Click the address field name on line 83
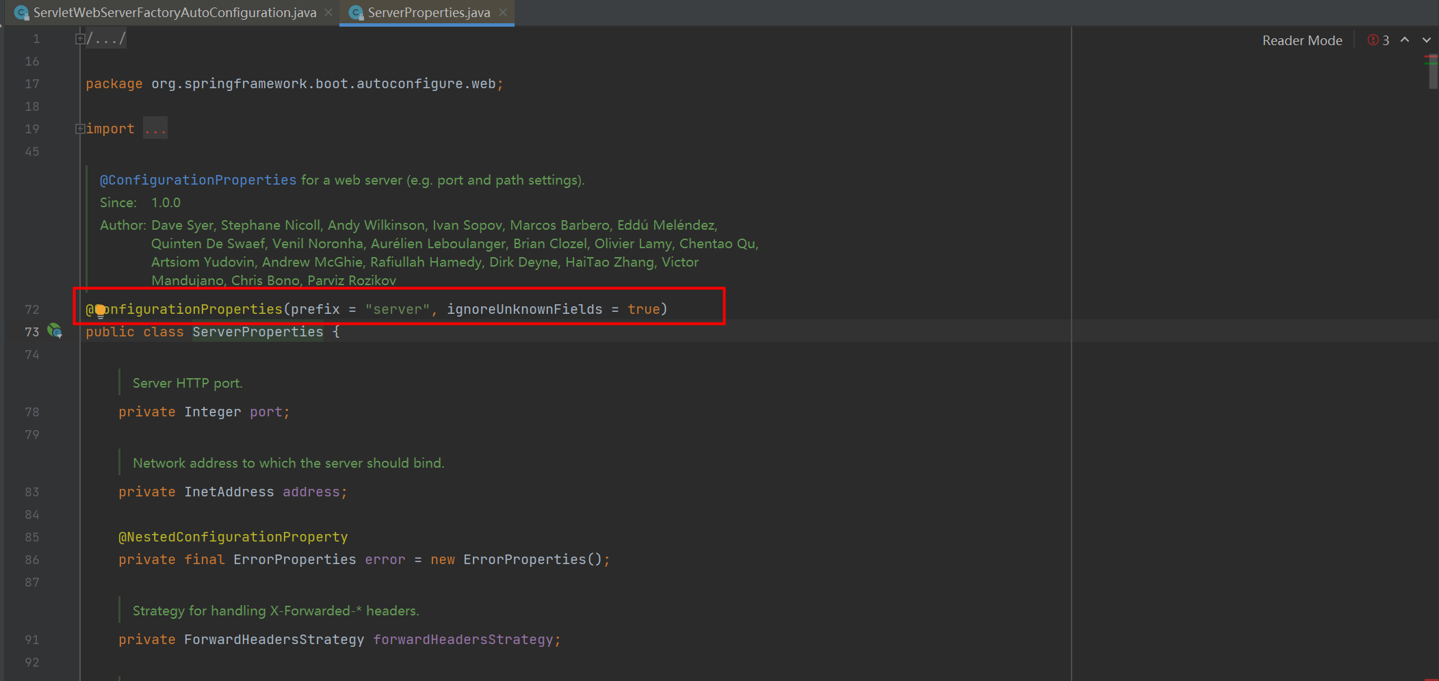1439x681 pixels. coord(311,492)
